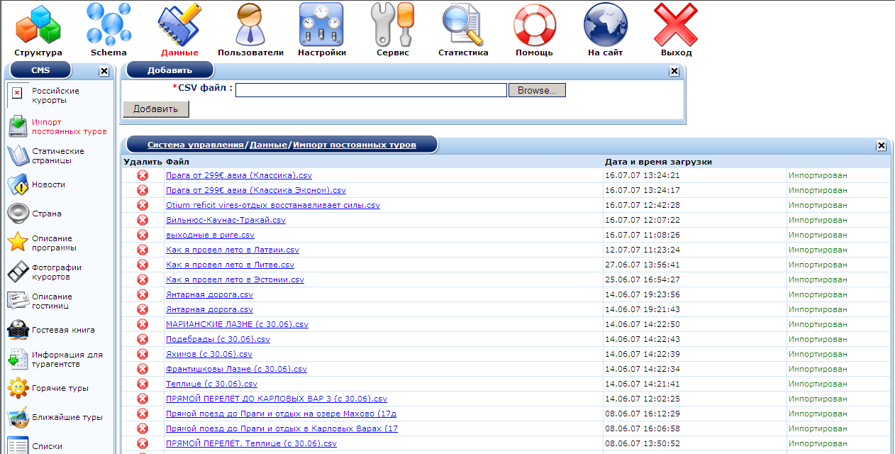Click the Schema molecules icon
Screen dimensions: 895x454
pyautogui.click(x=109, y=26)
